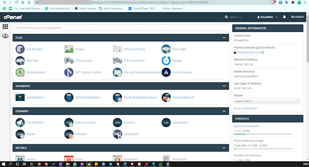Click the browser address bar
The image size is (309, 167).
(152, 2)
